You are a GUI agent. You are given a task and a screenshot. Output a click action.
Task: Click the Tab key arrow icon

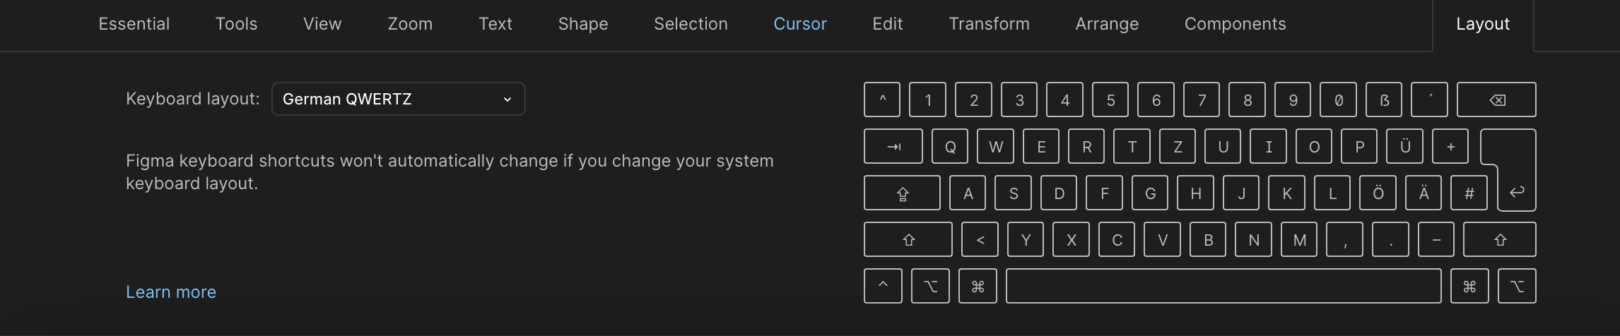(893, 147)
